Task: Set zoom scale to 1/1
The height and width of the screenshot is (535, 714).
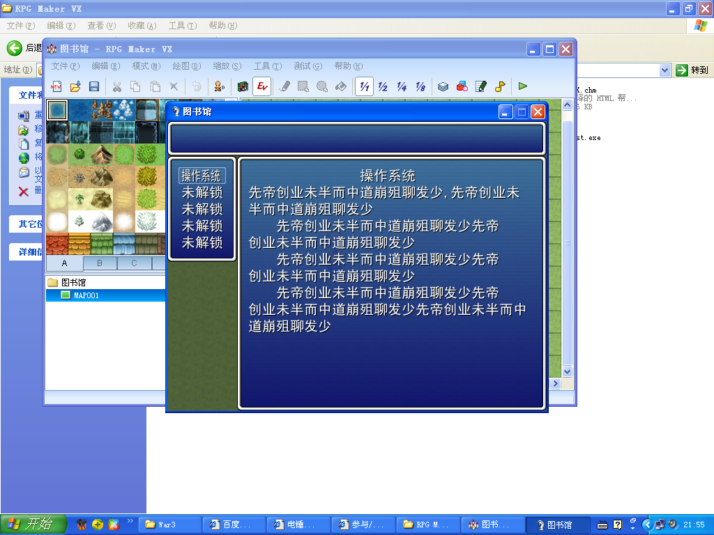Action: coord(364,86)
